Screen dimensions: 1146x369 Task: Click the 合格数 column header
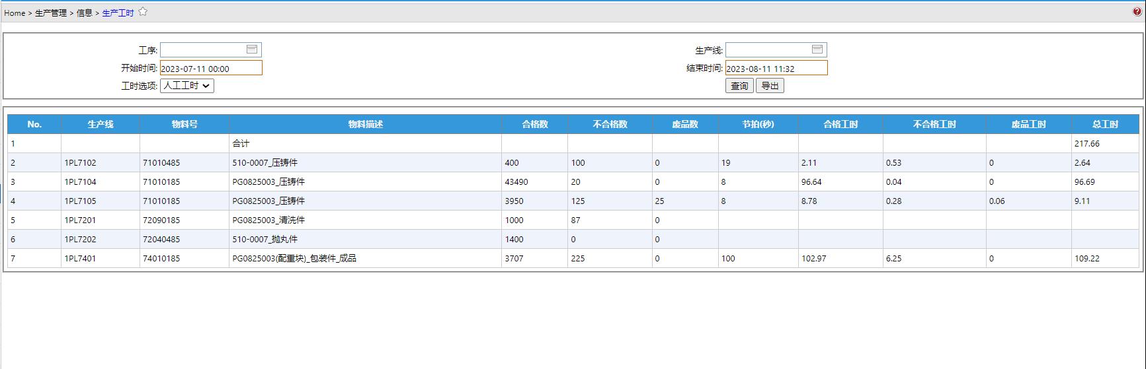(534, 124)
